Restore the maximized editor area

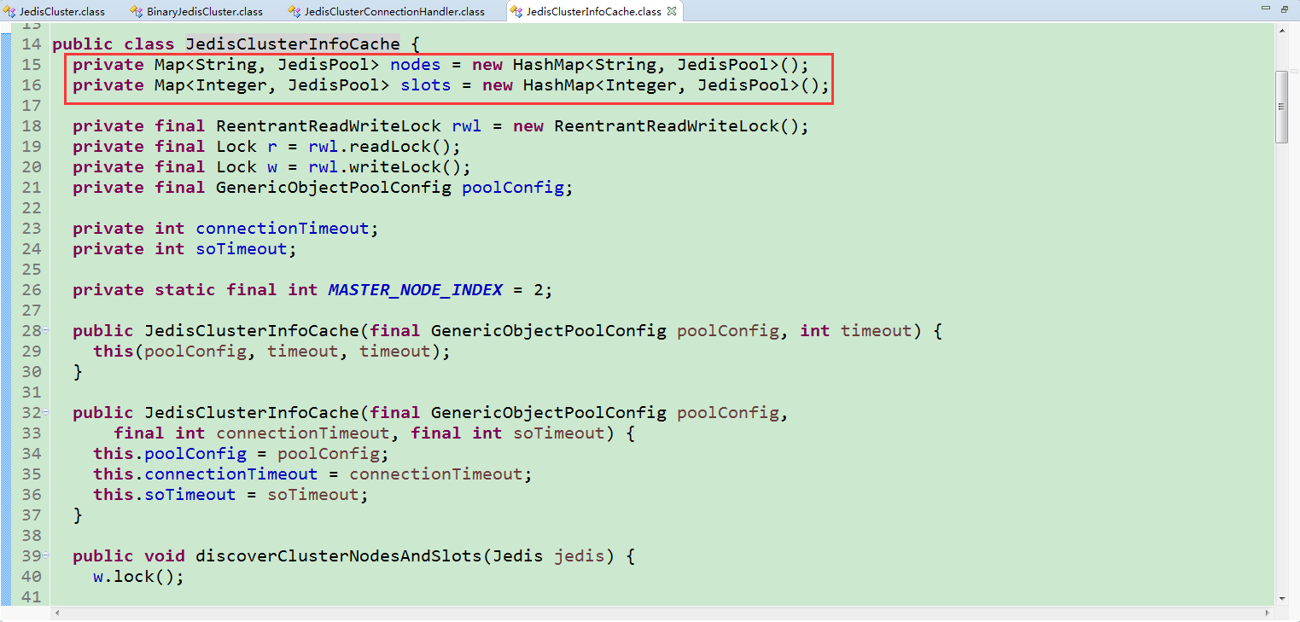[x=1285, y=9]
